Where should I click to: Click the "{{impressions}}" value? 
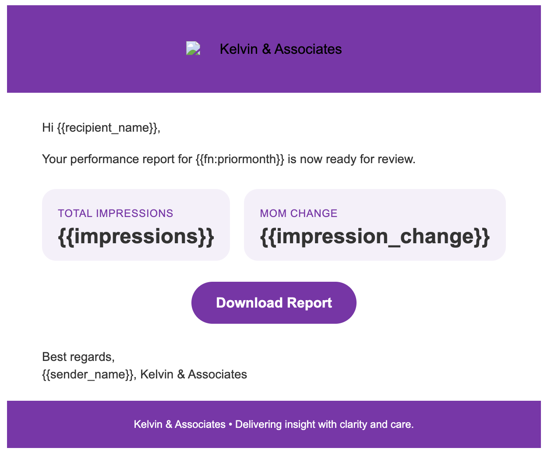point(136,236)
